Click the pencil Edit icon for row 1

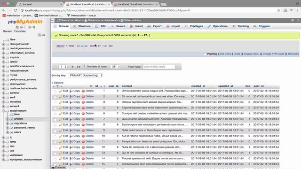coord(61,91)
